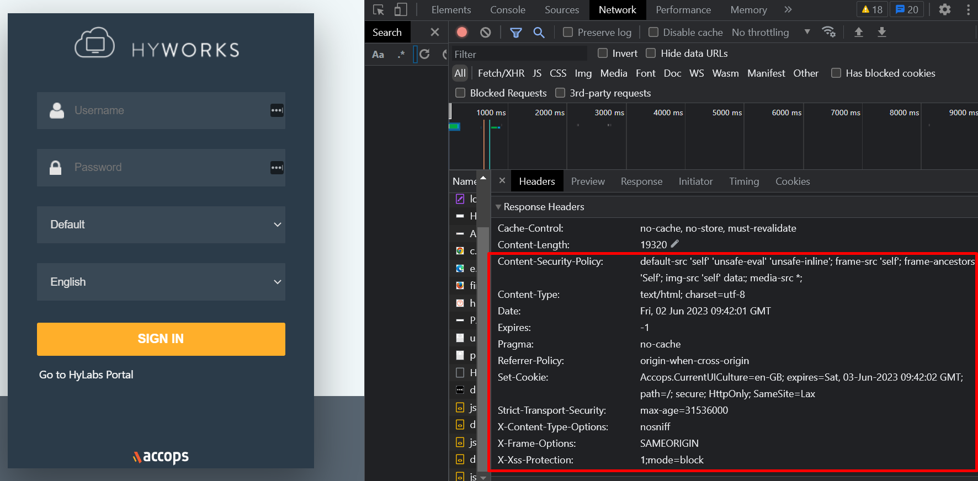Viewport: 978px width, 481px height.
Task: Click the SIGN IN button
Action: point(161,339)
